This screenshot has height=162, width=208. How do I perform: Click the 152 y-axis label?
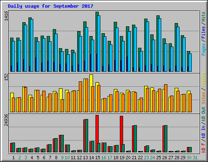[6, 77]
